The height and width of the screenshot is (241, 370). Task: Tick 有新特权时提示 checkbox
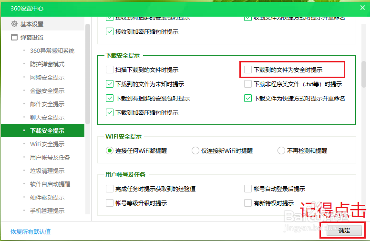coord(248,203)
